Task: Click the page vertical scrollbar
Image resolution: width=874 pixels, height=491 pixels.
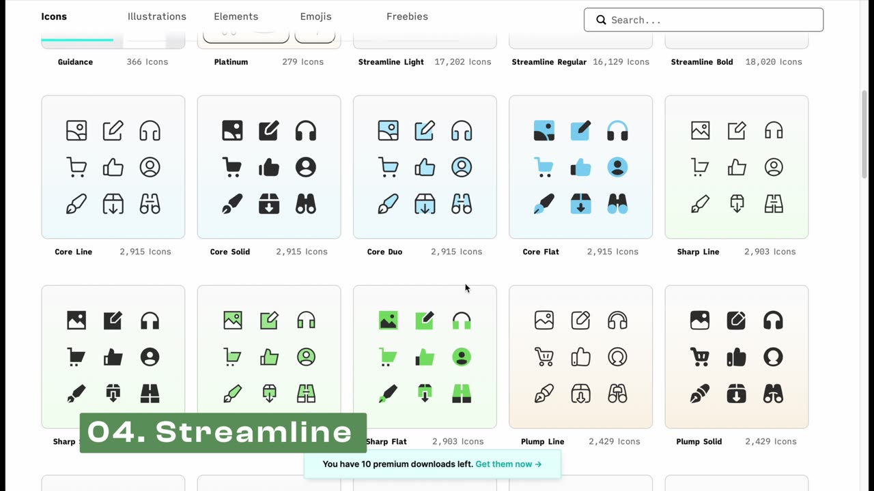Action: coord(864,133)
